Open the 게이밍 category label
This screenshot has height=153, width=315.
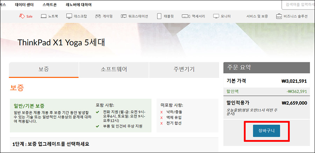tap(108, 16)
